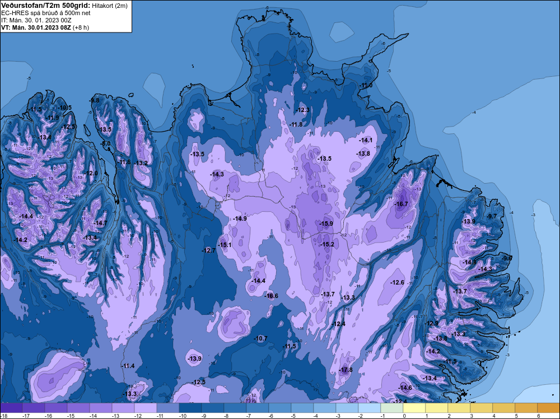The image size is (560, 419).
Task: Click the -17.8 temperature value
Action: 346,370
